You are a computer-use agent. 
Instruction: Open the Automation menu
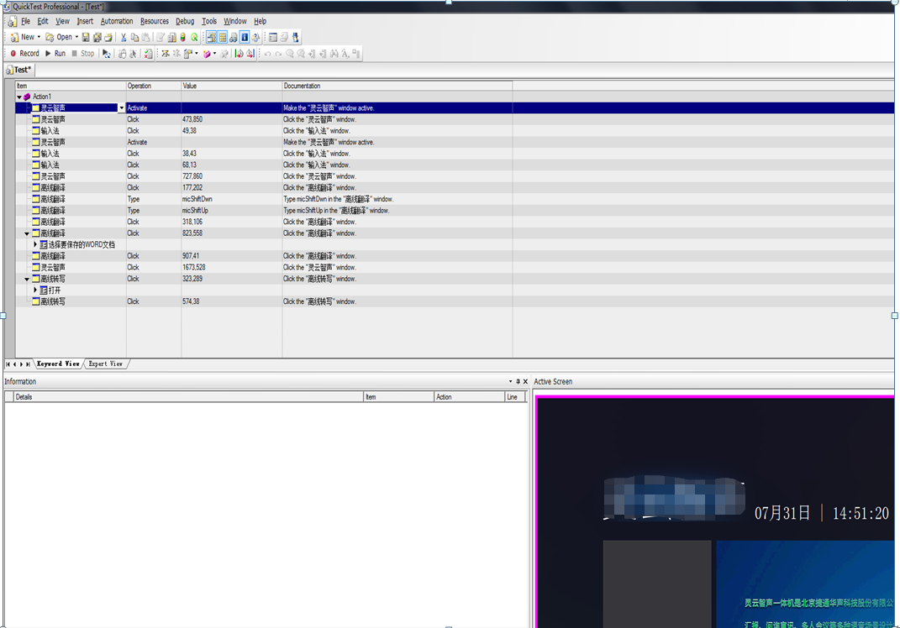(117, 21)
